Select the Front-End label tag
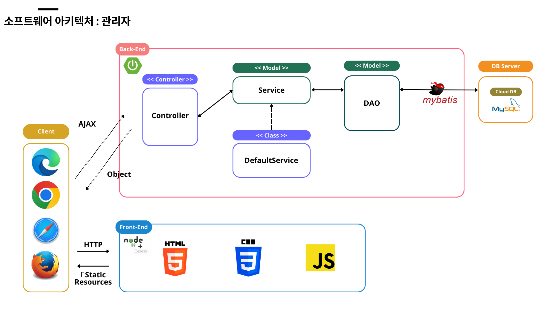The width and height of the screenshot is (556, 312). pos(133,227)
